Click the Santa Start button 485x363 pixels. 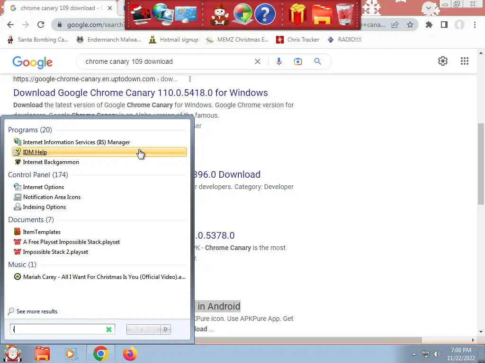click(13, 354)
